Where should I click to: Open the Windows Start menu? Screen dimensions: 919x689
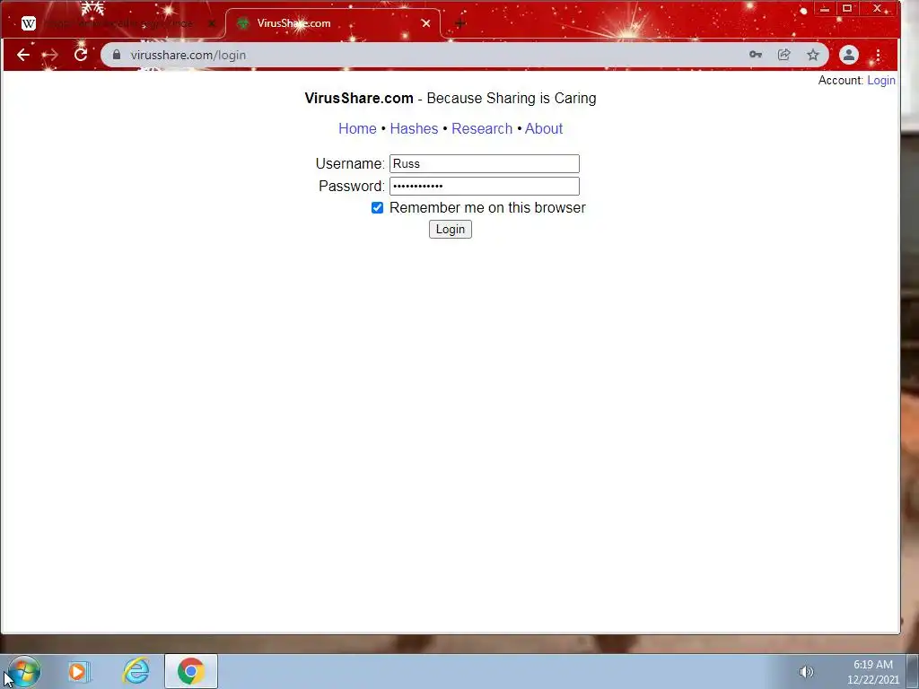(24, 671)
